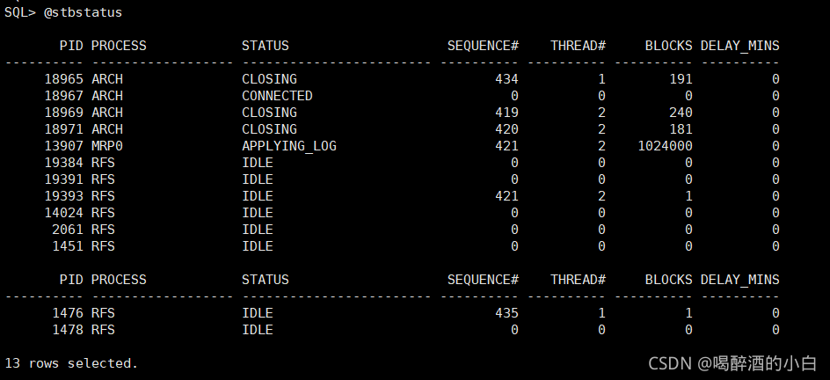The width and height of the screenshot is (830, 380).
Task: Click PID value 19393
Action: [63, 196]
